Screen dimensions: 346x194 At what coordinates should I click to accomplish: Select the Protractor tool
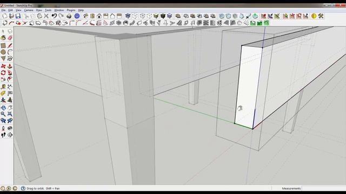click(3, 93)
